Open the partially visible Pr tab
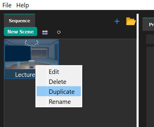The image size is (154, 127). pos(148,24)
